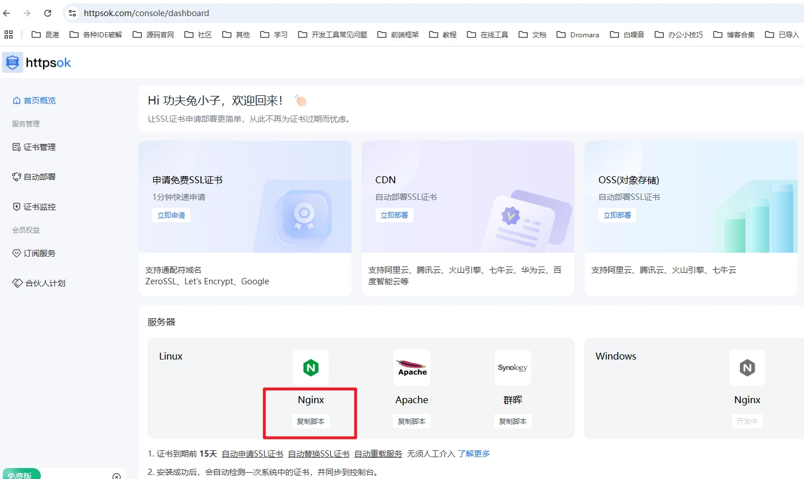
Task: Click 立即申请 to request a free SSL certificate
Action: pyautogui.click(x=171, y=215)
